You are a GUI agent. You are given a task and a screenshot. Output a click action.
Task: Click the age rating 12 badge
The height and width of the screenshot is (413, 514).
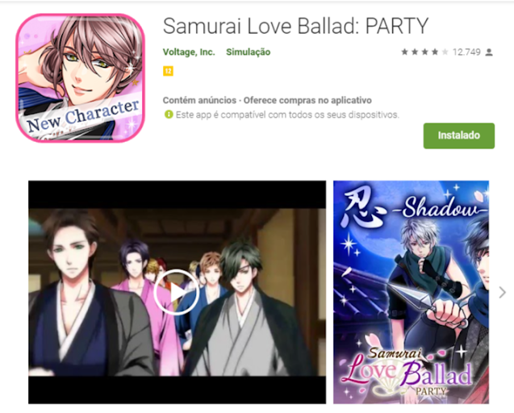[x=168, y=71]
